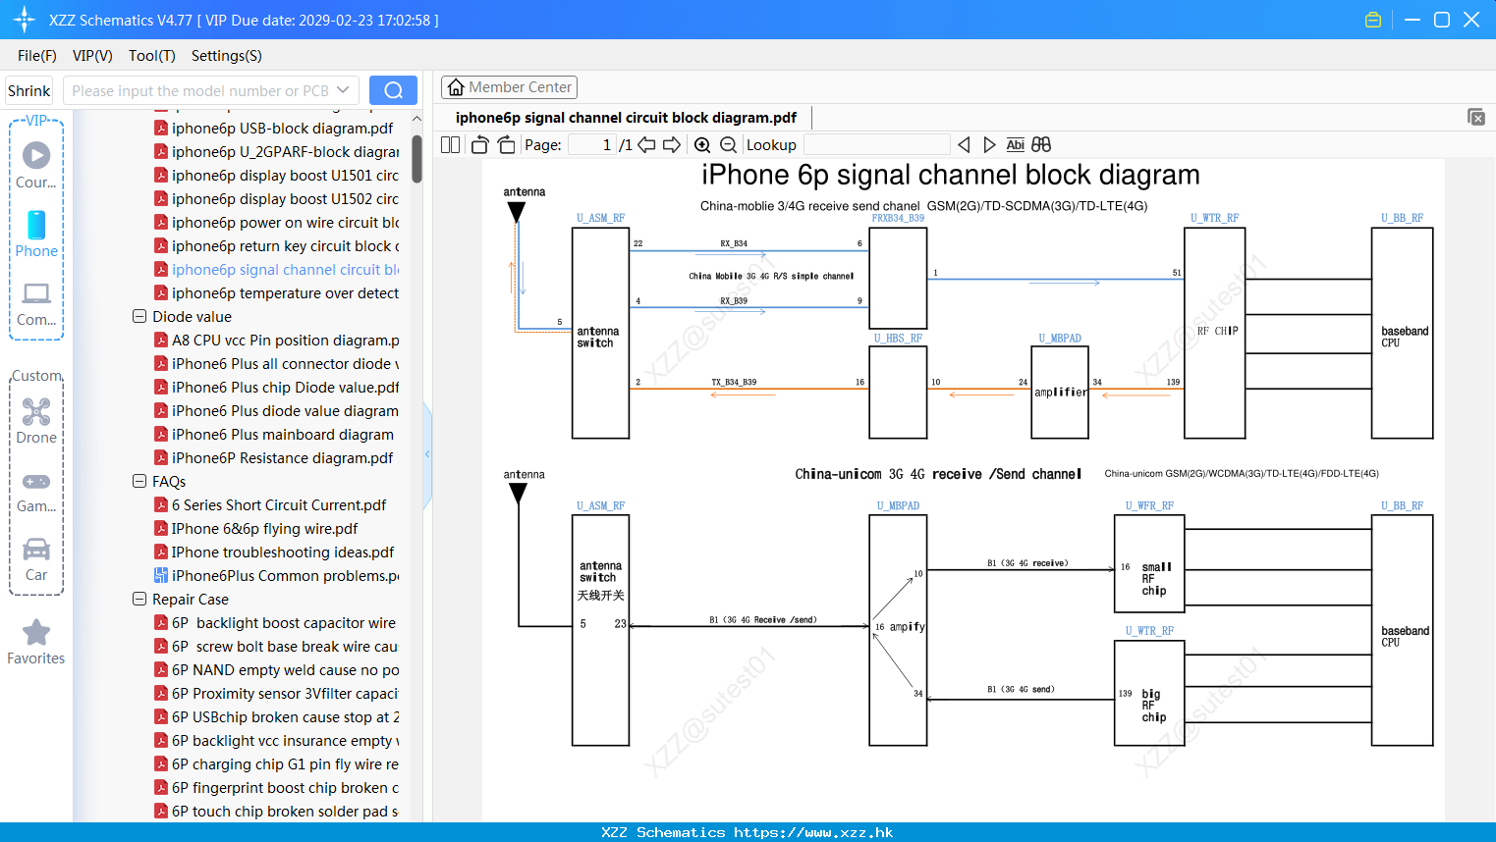
Task: Open Favorites star icon
Action: pos(36,642)
